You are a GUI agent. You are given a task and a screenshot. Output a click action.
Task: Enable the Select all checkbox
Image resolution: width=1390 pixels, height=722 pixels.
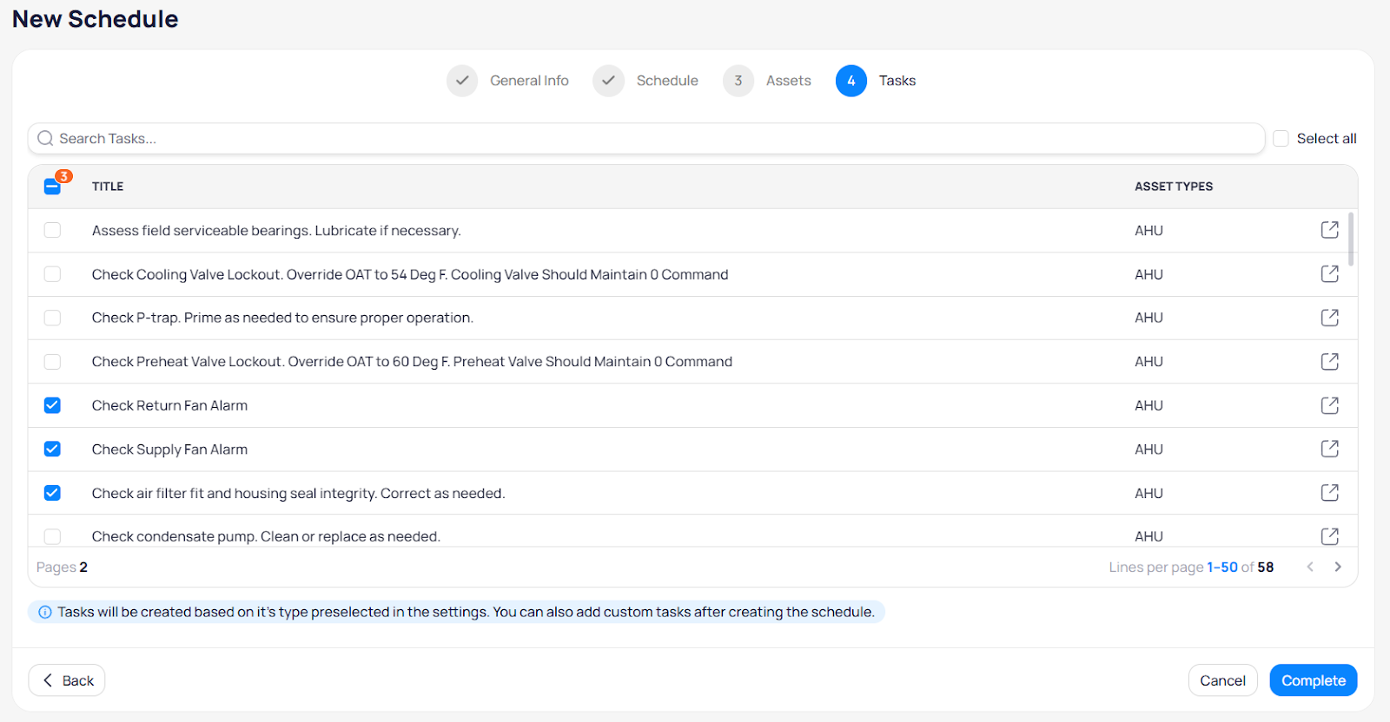click(1281, 139)
